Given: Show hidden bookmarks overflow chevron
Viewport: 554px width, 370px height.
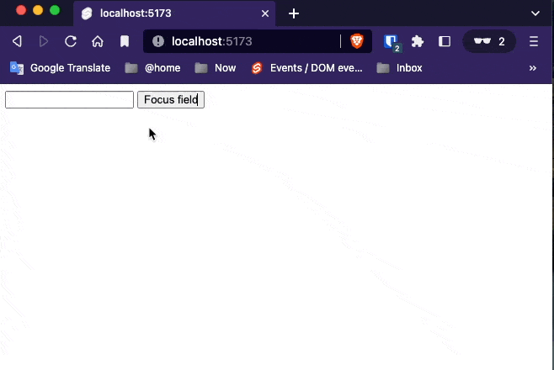Looking at the screenshot, I should pos(533,68).
